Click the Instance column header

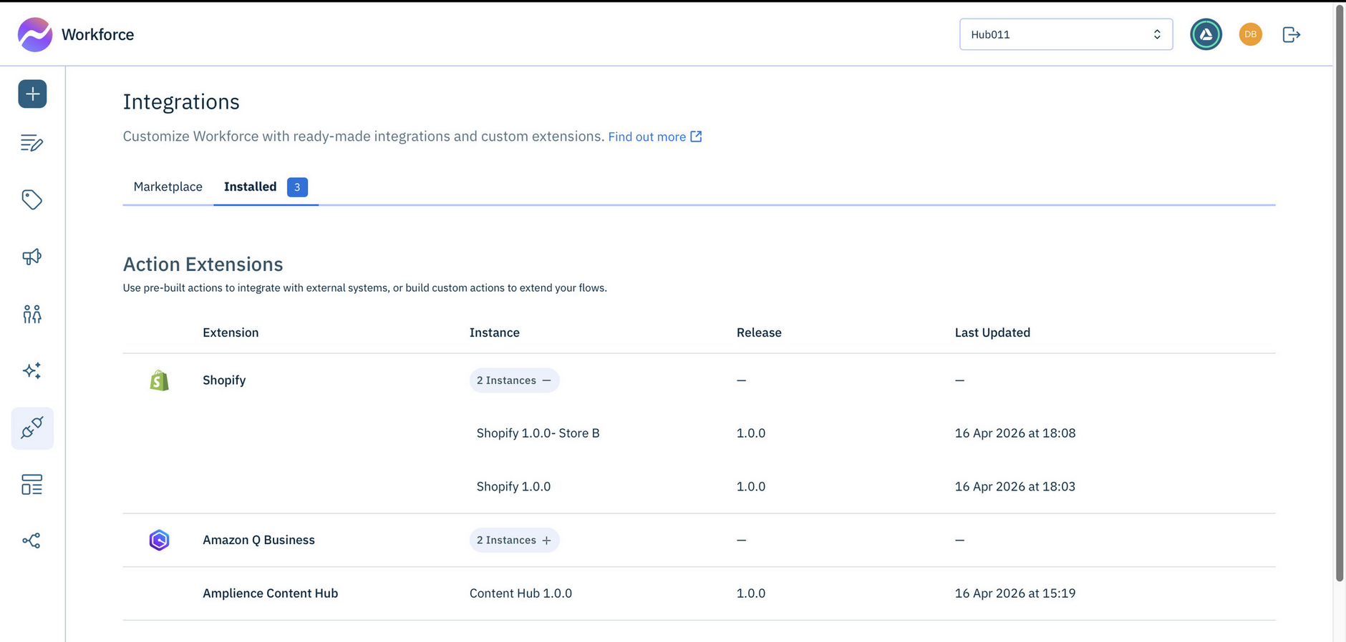[x=495, y=332]
